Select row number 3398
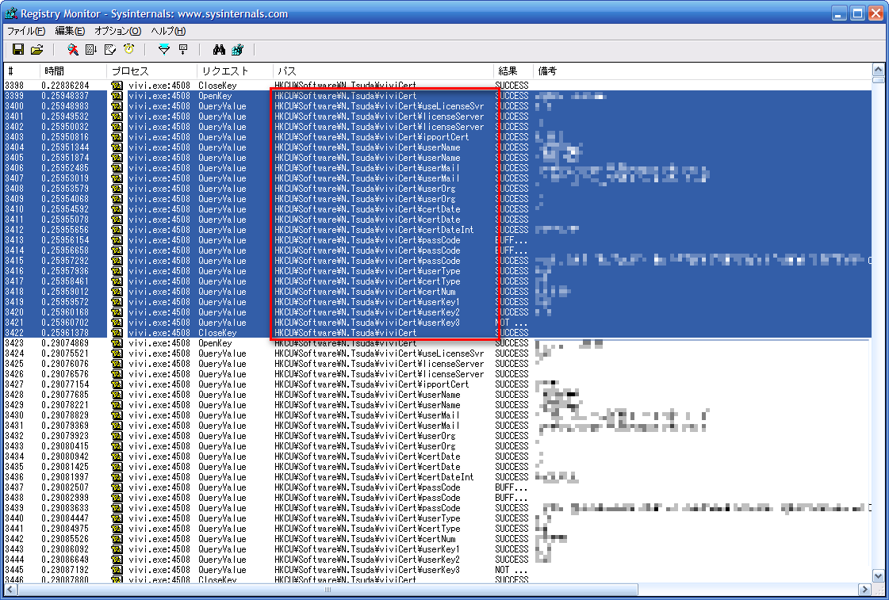889x600 pixels. [14, 86]
